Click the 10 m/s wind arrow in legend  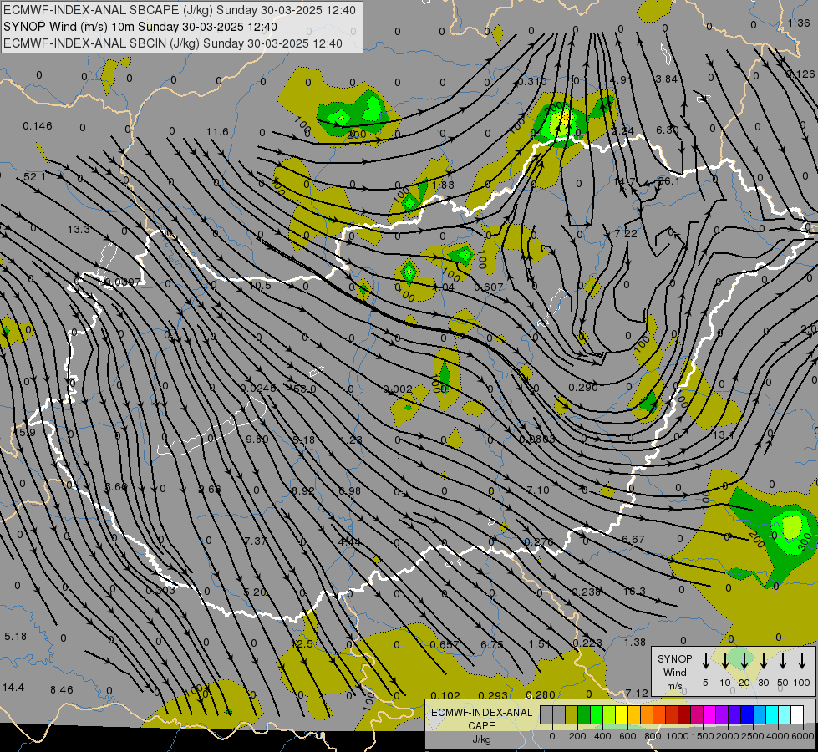pyautogui.click(x=724, y=661)
